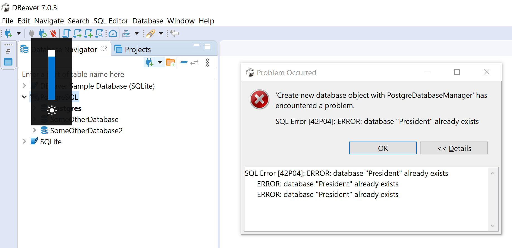
Task: Click OK in the Problem Occurred dialog
Action: 383,148
